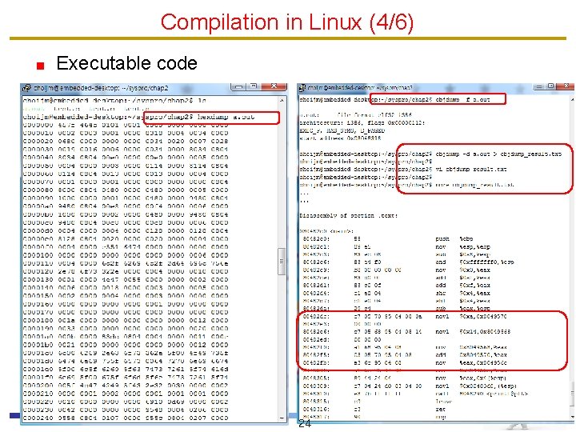Click the 'movl $0x14,0x8049568' instruction line

pos(405,332)
